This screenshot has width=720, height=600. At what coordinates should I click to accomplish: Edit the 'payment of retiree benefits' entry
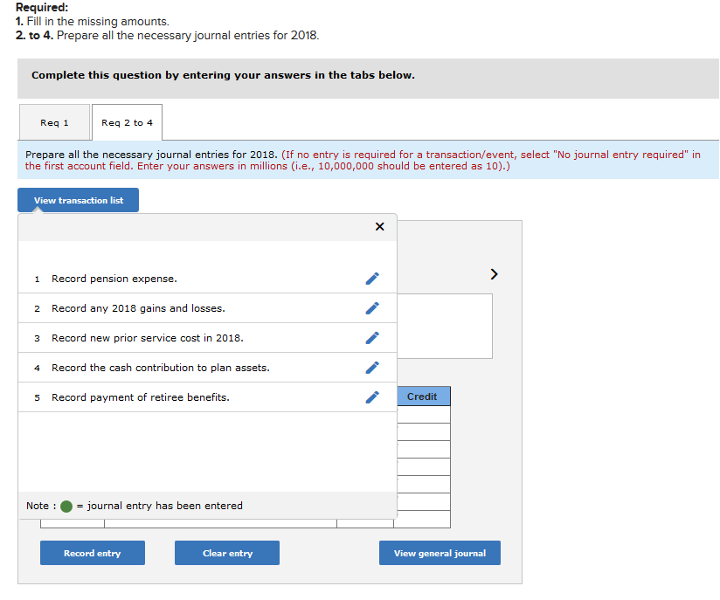372,397
